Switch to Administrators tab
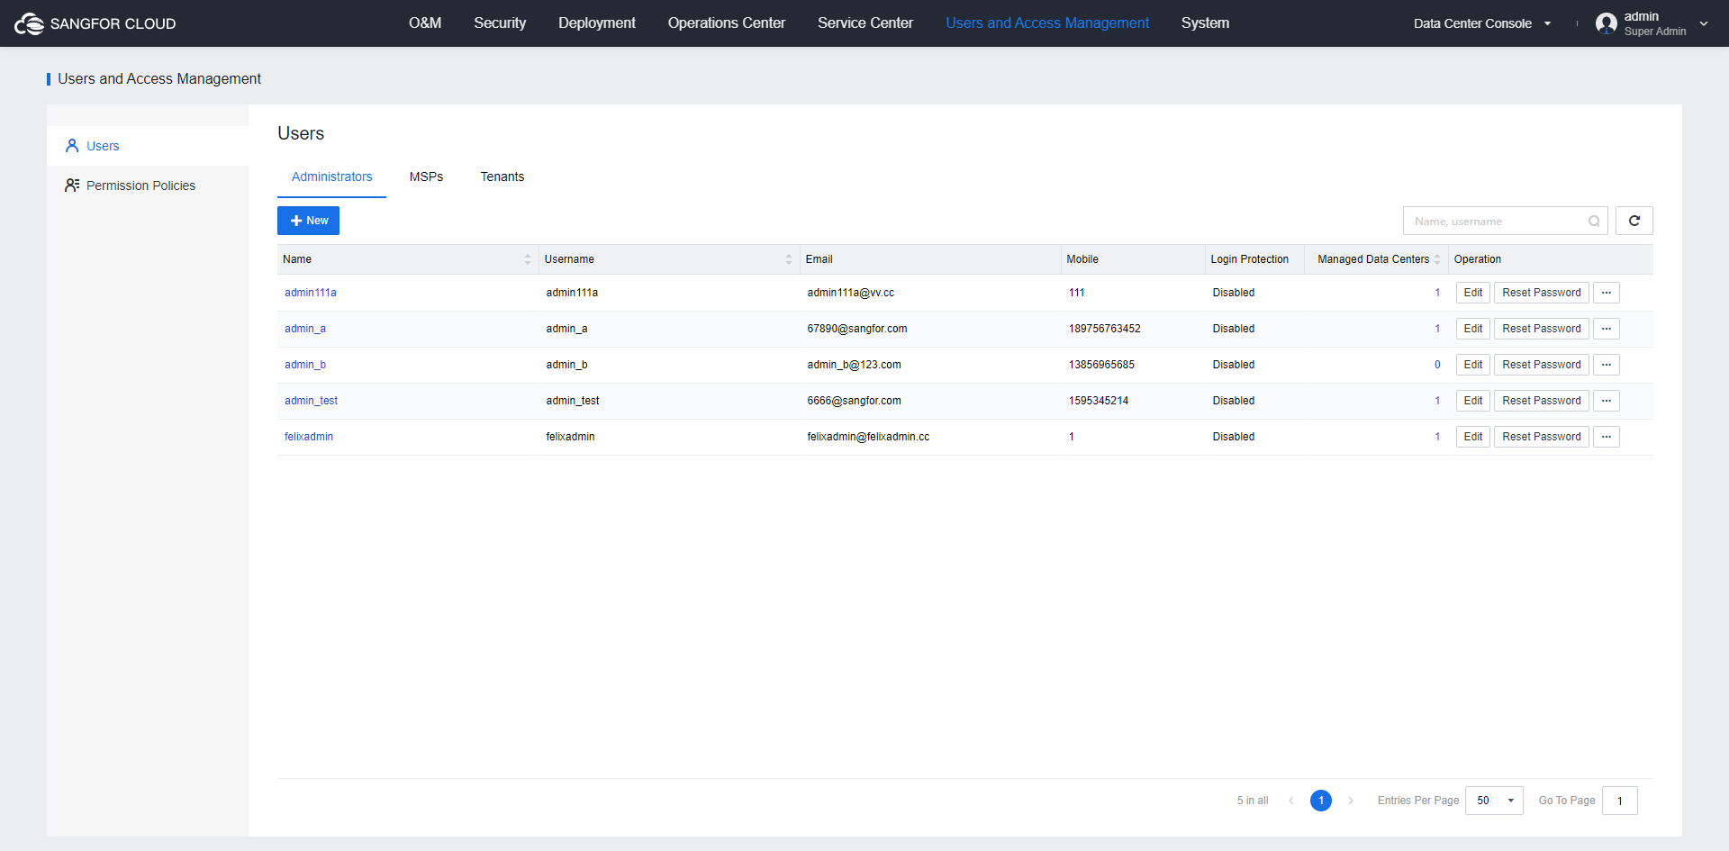The image size is (1729, 851). tap(331, 177)
